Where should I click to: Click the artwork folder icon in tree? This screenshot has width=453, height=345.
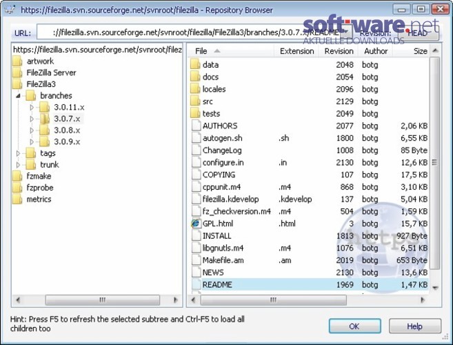point(17,61)
